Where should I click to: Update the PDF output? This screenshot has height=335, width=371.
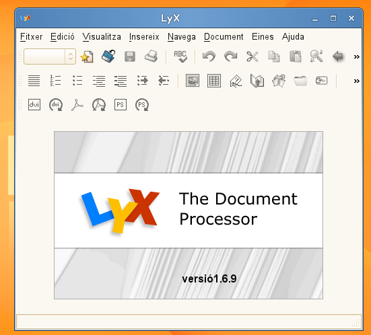point(99,105)
